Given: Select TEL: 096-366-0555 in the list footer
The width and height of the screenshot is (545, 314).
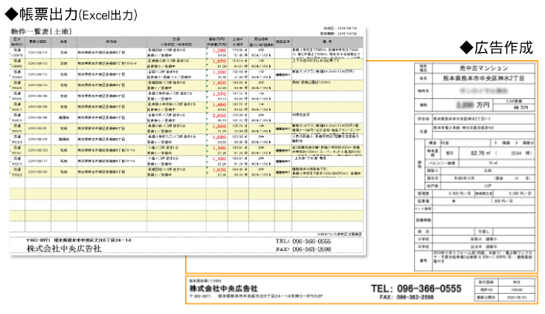Looking at the screenshot, I should pos(303,241).
